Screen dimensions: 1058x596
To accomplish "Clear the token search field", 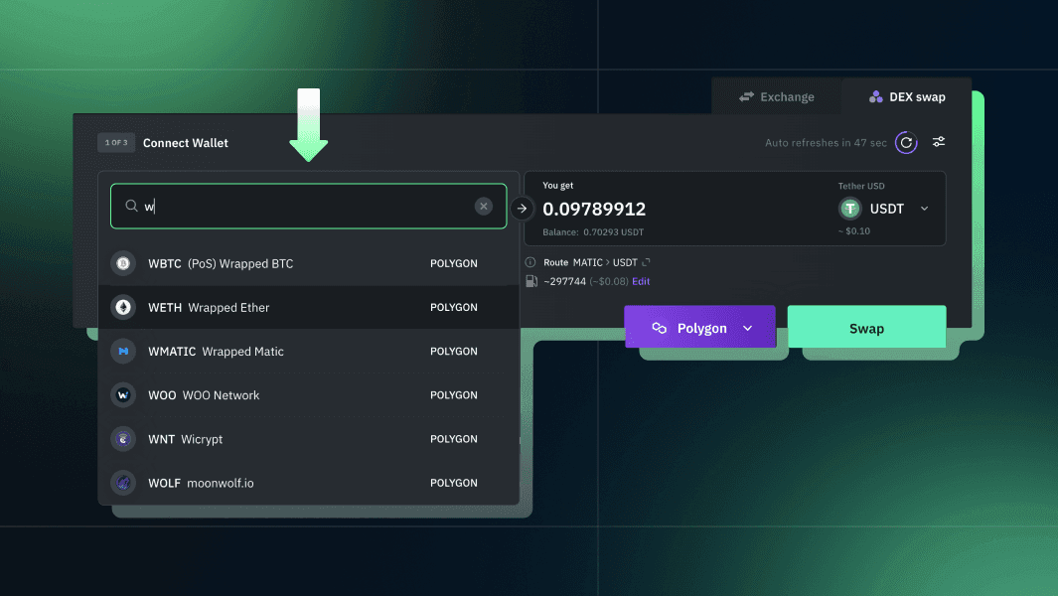I will coord(483,207).
